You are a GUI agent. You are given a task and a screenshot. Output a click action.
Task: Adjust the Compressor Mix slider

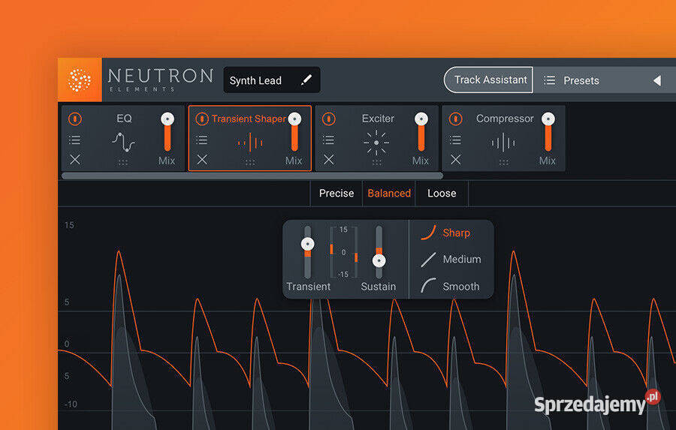(548, 132)
